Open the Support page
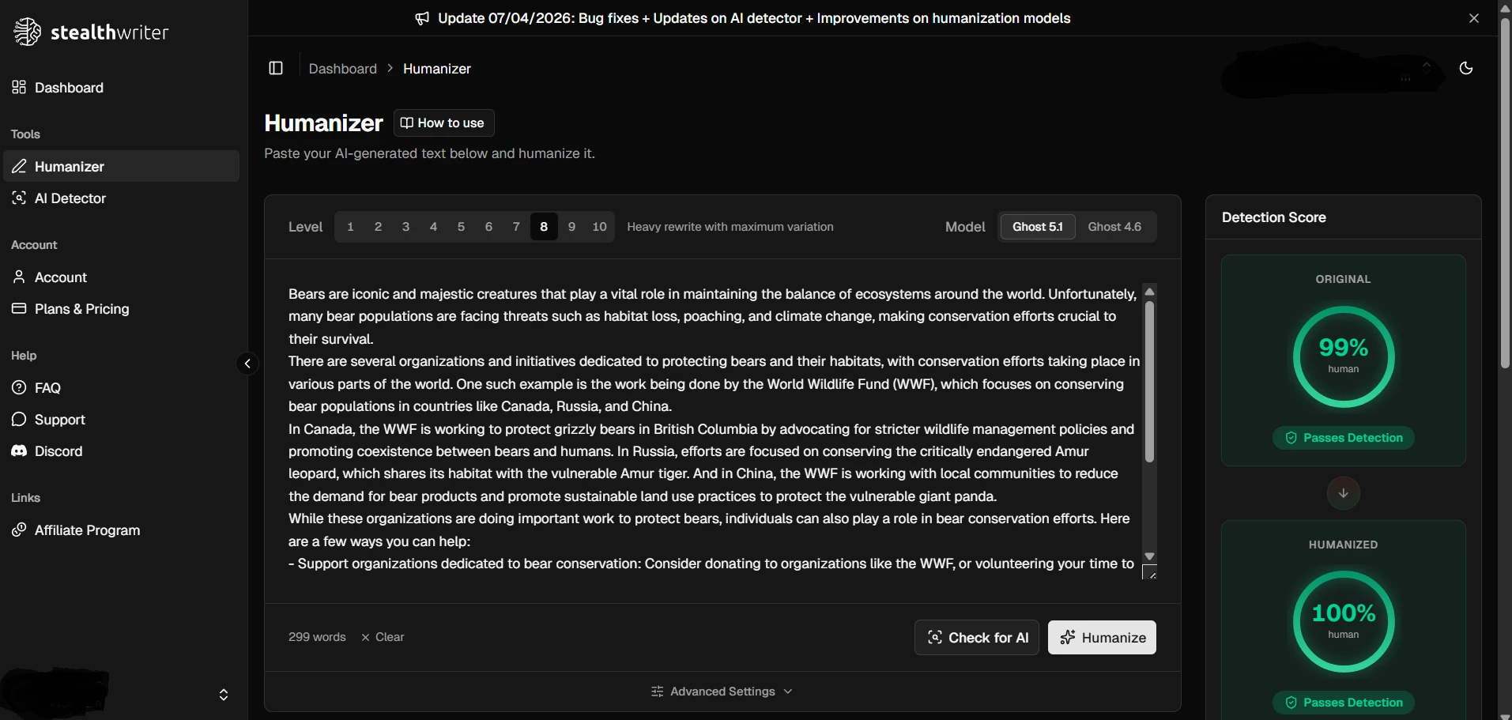 58,419
